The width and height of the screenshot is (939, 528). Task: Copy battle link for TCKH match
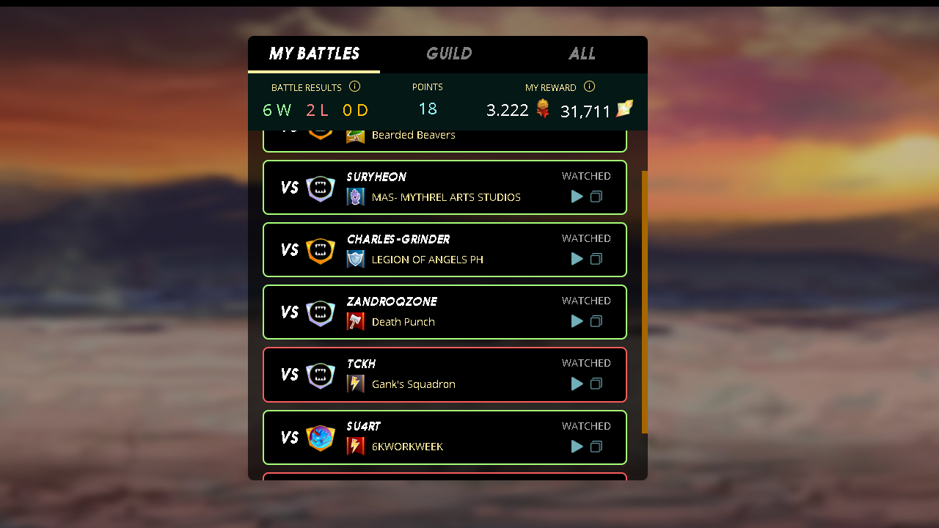pos(596,384)
